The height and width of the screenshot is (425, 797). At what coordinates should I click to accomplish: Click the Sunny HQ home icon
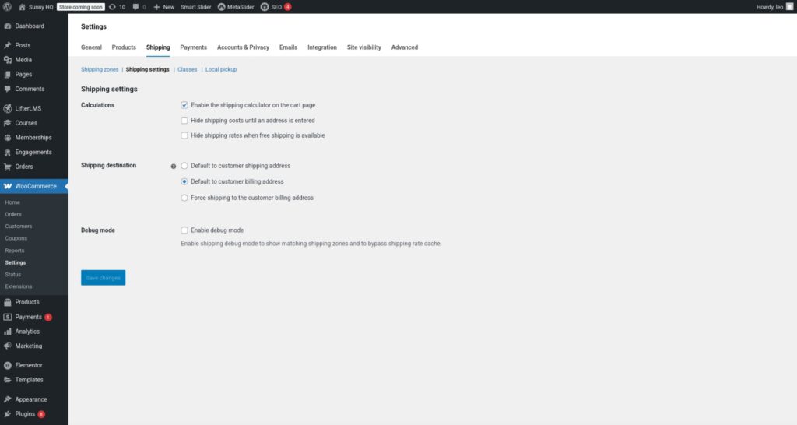coord(22,7)
